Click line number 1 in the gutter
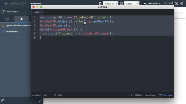Image resolution: width=186 pixels, height=104 pixels. pos(35,17)
